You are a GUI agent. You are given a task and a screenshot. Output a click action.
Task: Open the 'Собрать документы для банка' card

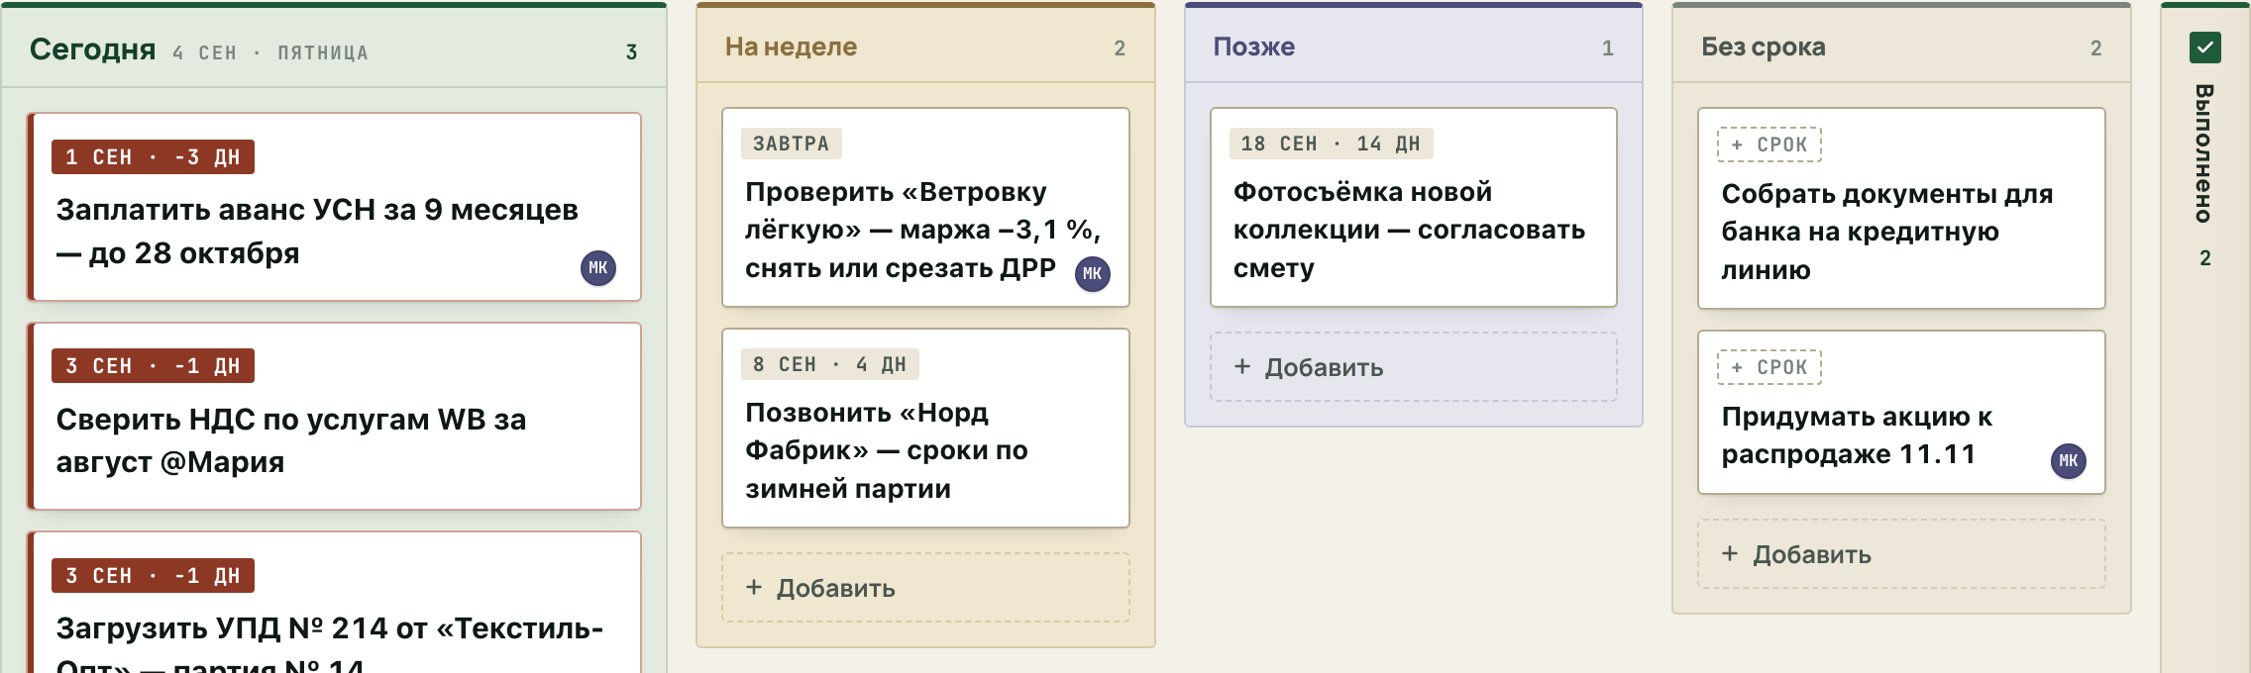(1901, 209)
